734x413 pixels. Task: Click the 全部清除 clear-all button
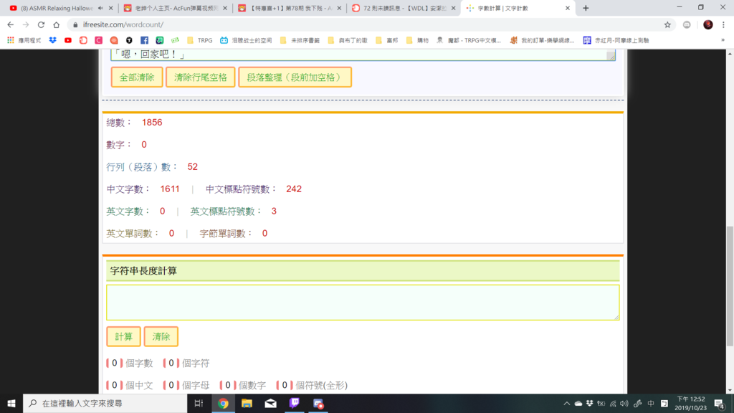point(137,77)
